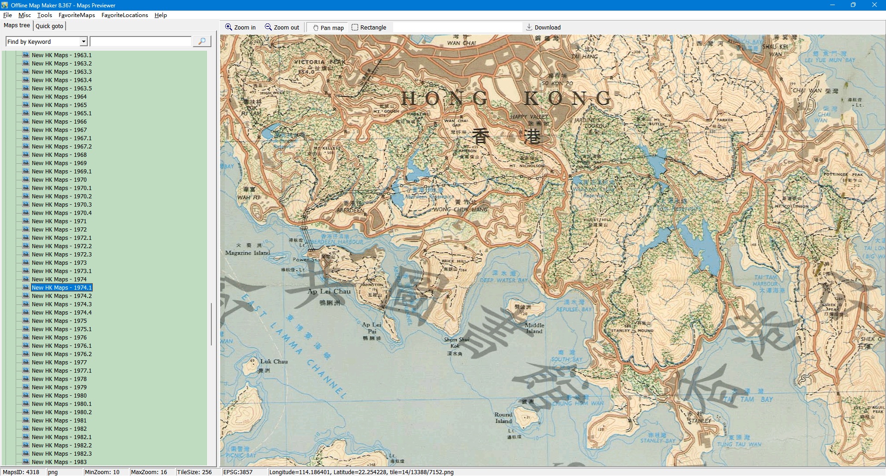Switch to the Maps tree tab
This screenshot has width=886, height=476.
pyautogui.click(x=17, y=25)
